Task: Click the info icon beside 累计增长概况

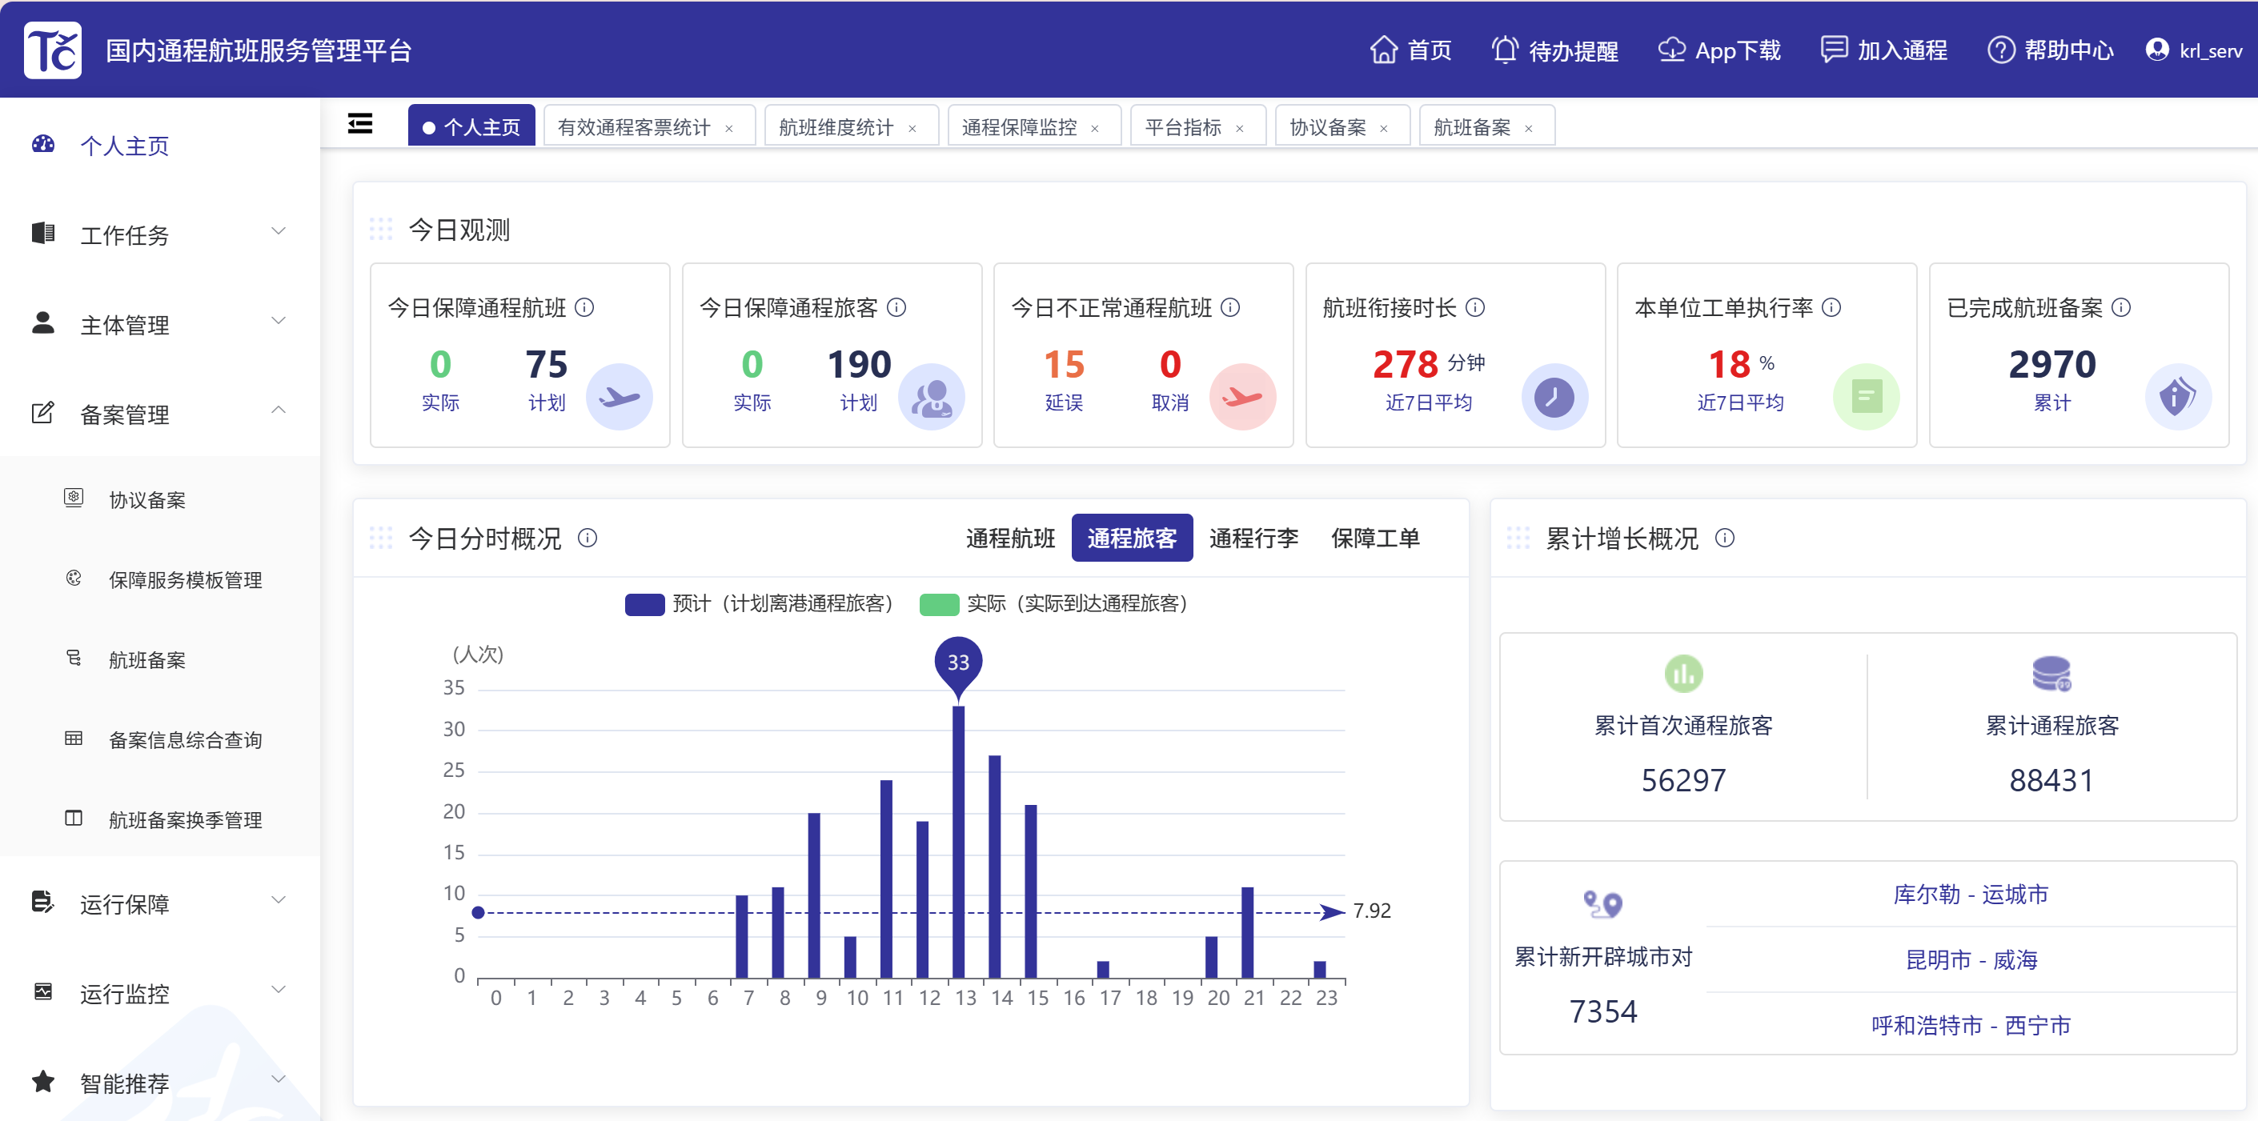Action: coord(1724,538)
